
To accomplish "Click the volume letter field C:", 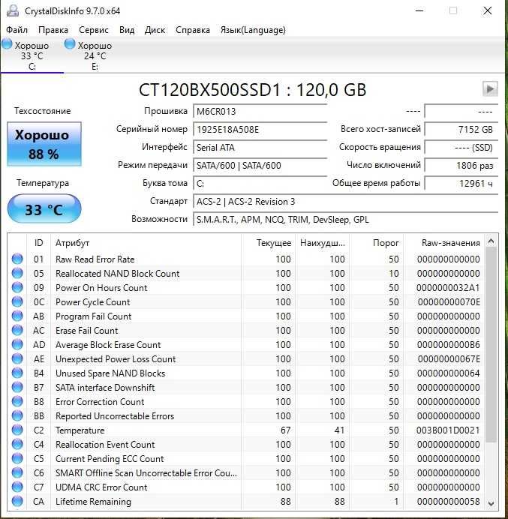I will [260, 183].
